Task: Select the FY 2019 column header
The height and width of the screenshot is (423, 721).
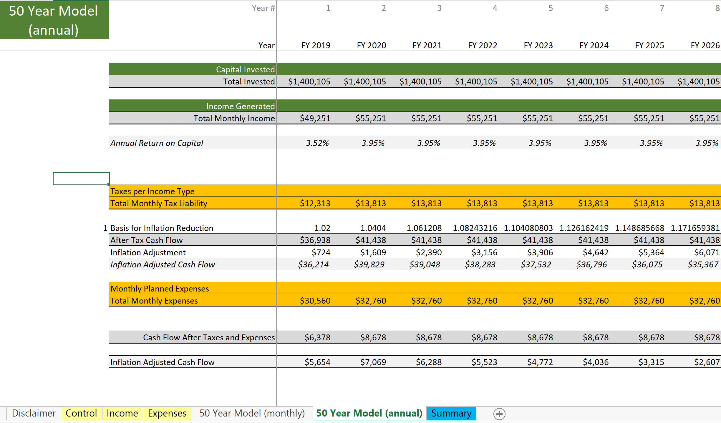Action: click(316, 45)
